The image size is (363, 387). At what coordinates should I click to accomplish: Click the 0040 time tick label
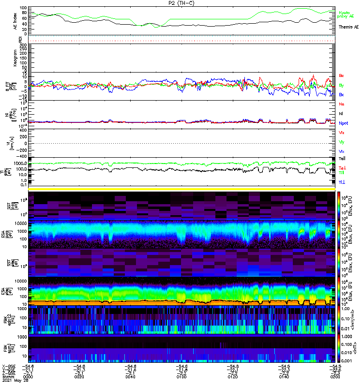coord(130,377)
